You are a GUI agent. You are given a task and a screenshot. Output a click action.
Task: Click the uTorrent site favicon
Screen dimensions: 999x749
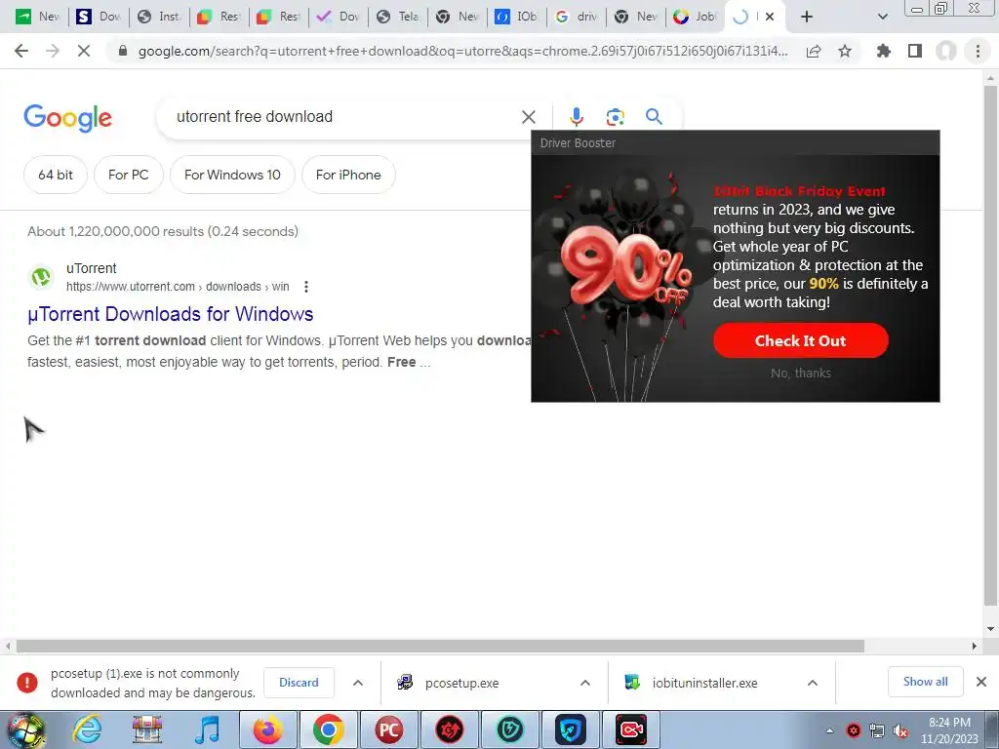tap(41, 277)
